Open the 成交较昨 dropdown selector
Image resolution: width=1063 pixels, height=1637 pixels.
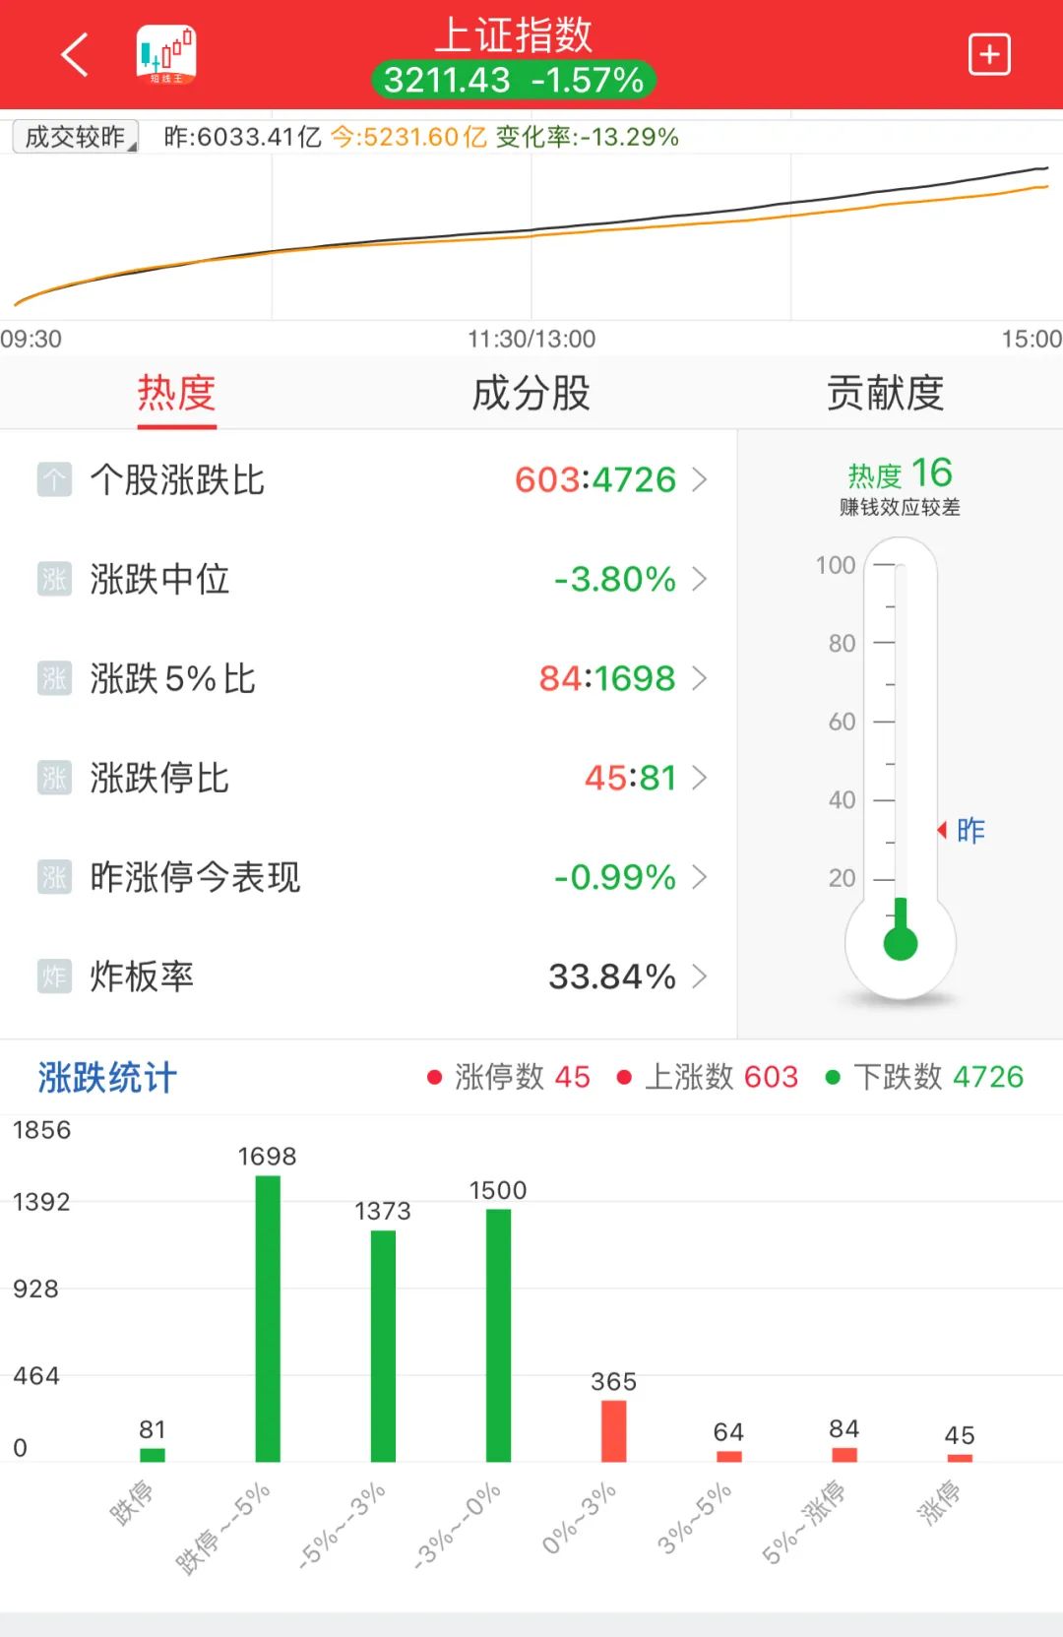(x=76, y=137)
